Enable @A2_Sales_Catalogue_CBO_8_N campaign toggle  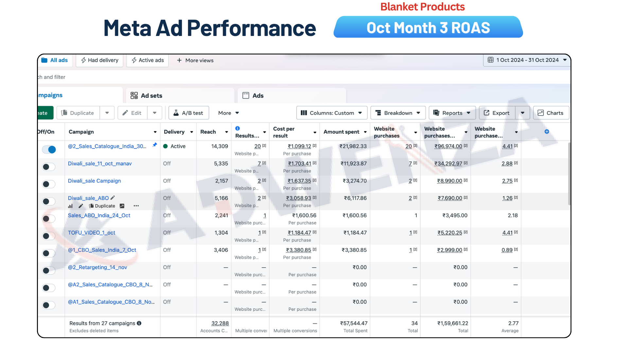(x=49, y=288)
